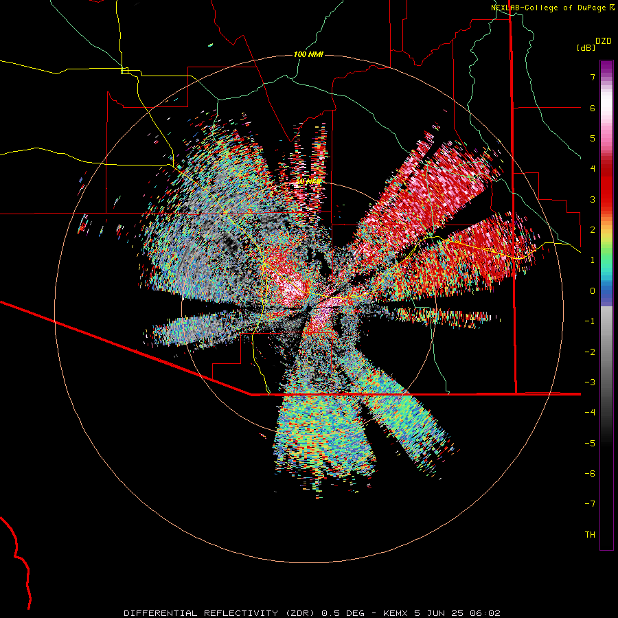Click the 50 NMI range ring label
618x618 pixels.
pyautogui.click(x=308, y=181)
